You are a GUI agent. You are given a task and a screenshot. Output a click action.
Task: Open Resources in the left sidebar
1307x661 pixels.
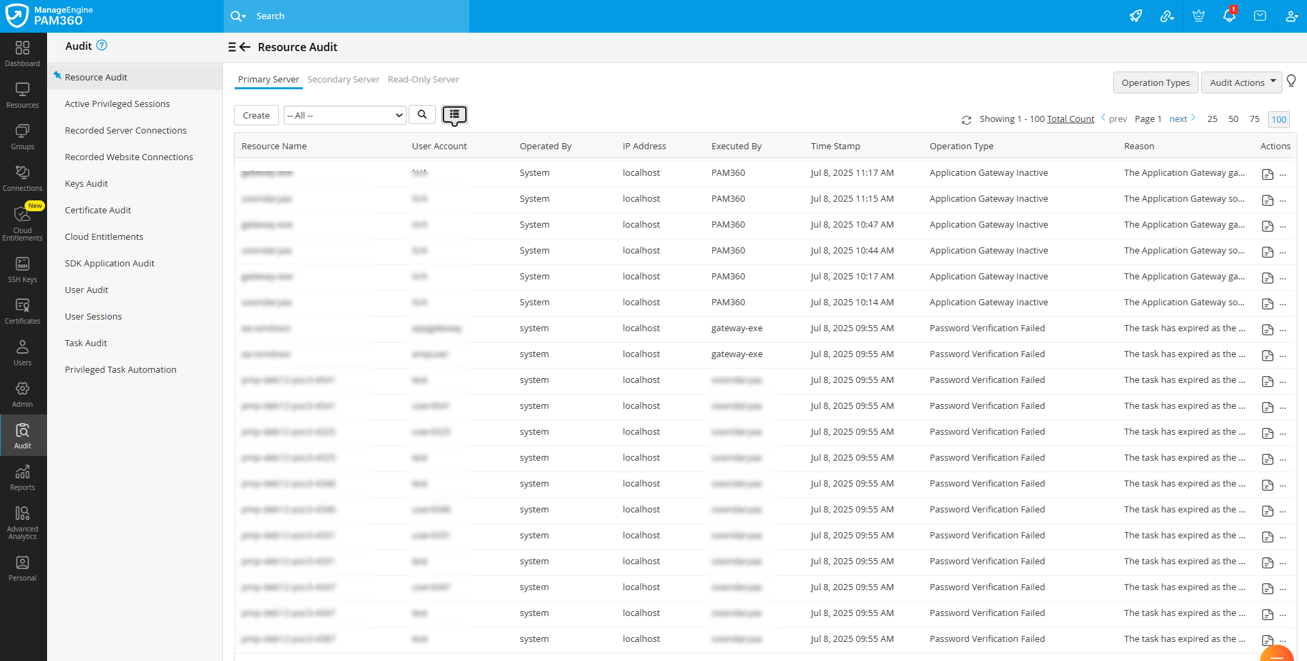(23, 95)
